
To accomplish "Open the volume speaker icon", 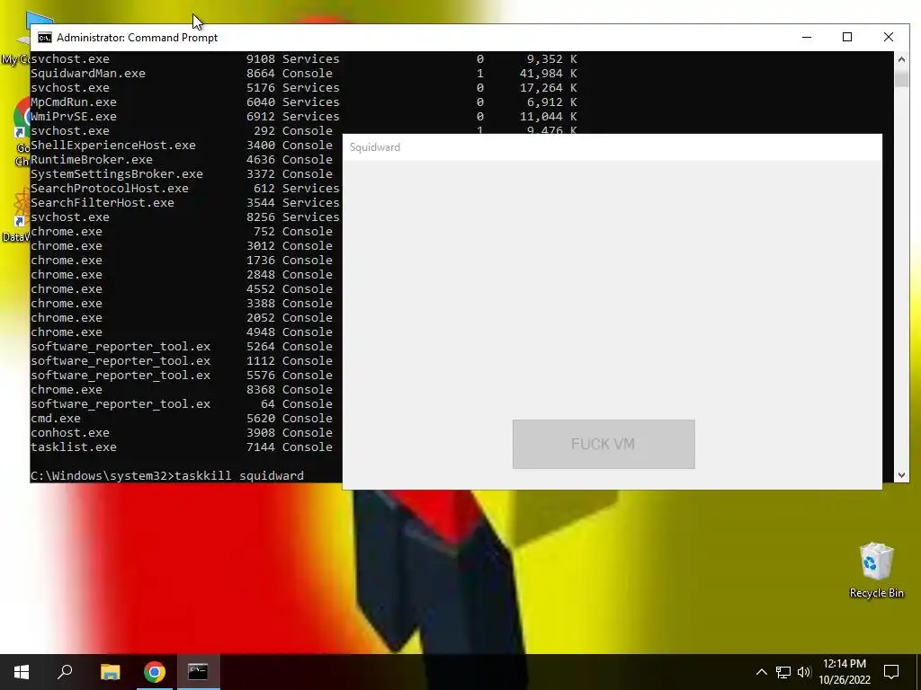I will [804, 672].
